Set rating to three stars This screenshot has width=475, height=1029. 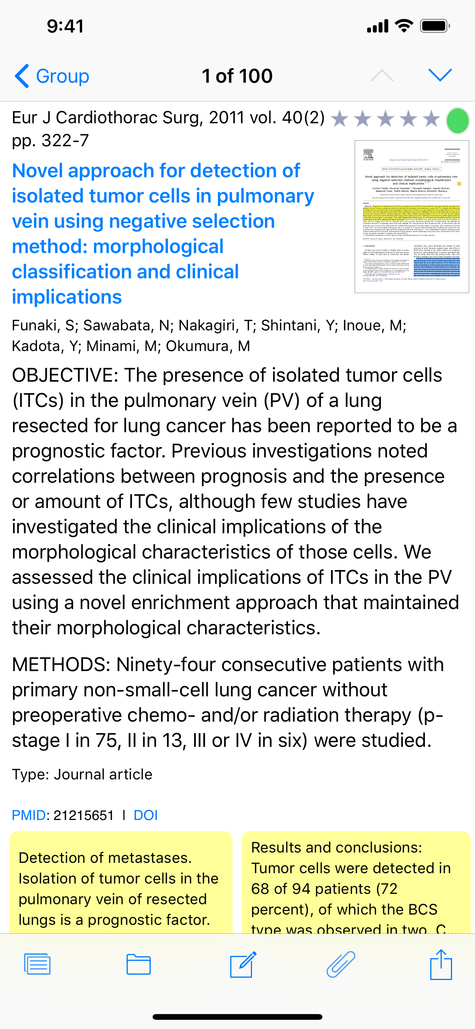[x=386, y=119]
